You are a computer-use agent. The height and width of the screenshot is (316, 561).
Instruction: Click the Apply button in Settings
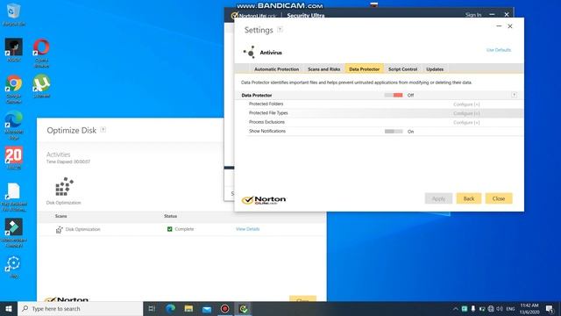pyautogui.click(x=438, y=198)
